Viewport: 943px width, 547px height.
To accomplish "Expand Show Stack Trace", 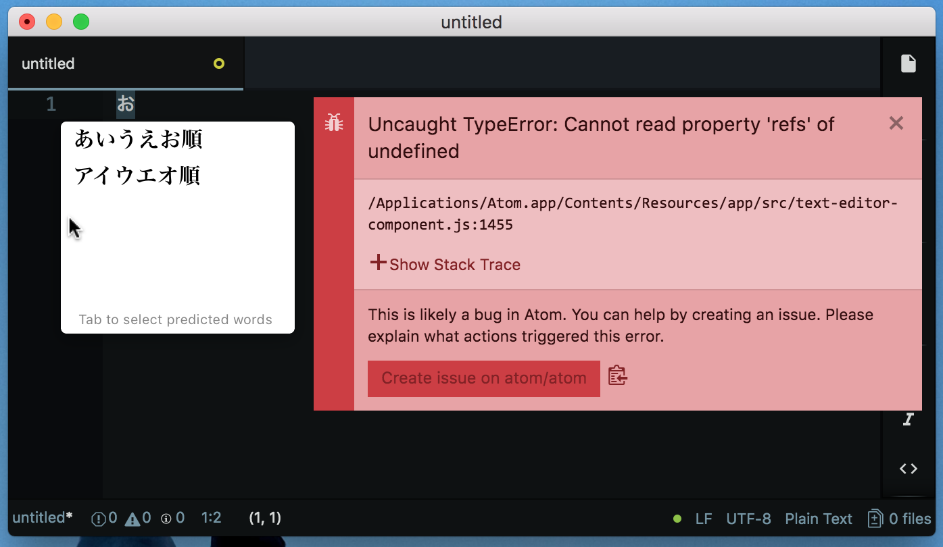I will (x=445, y=264).
